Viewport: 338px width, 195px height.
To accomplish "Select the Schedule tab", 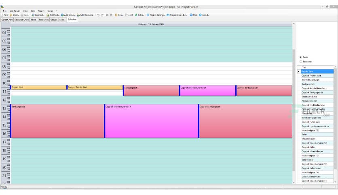I will [72, 20].
